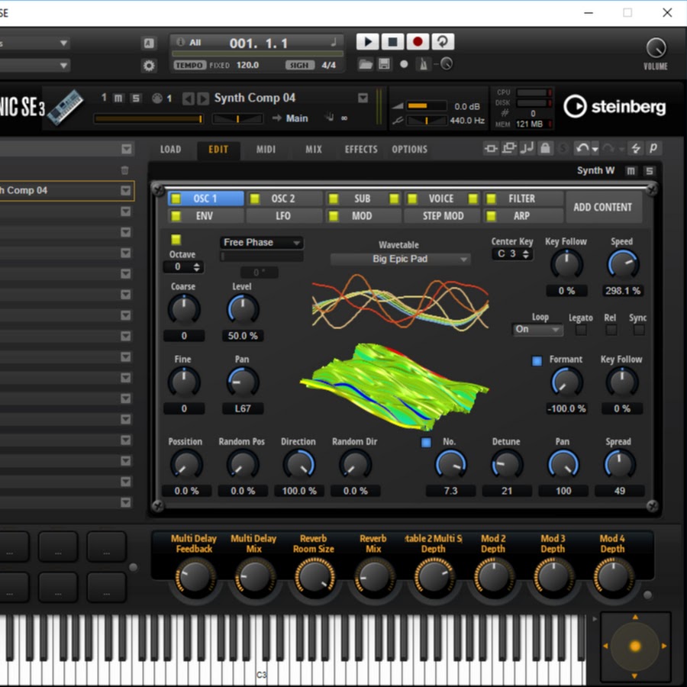Solo the slot with the S button
687x687 pixels.
pyautogui.click(x=136, y=98)
